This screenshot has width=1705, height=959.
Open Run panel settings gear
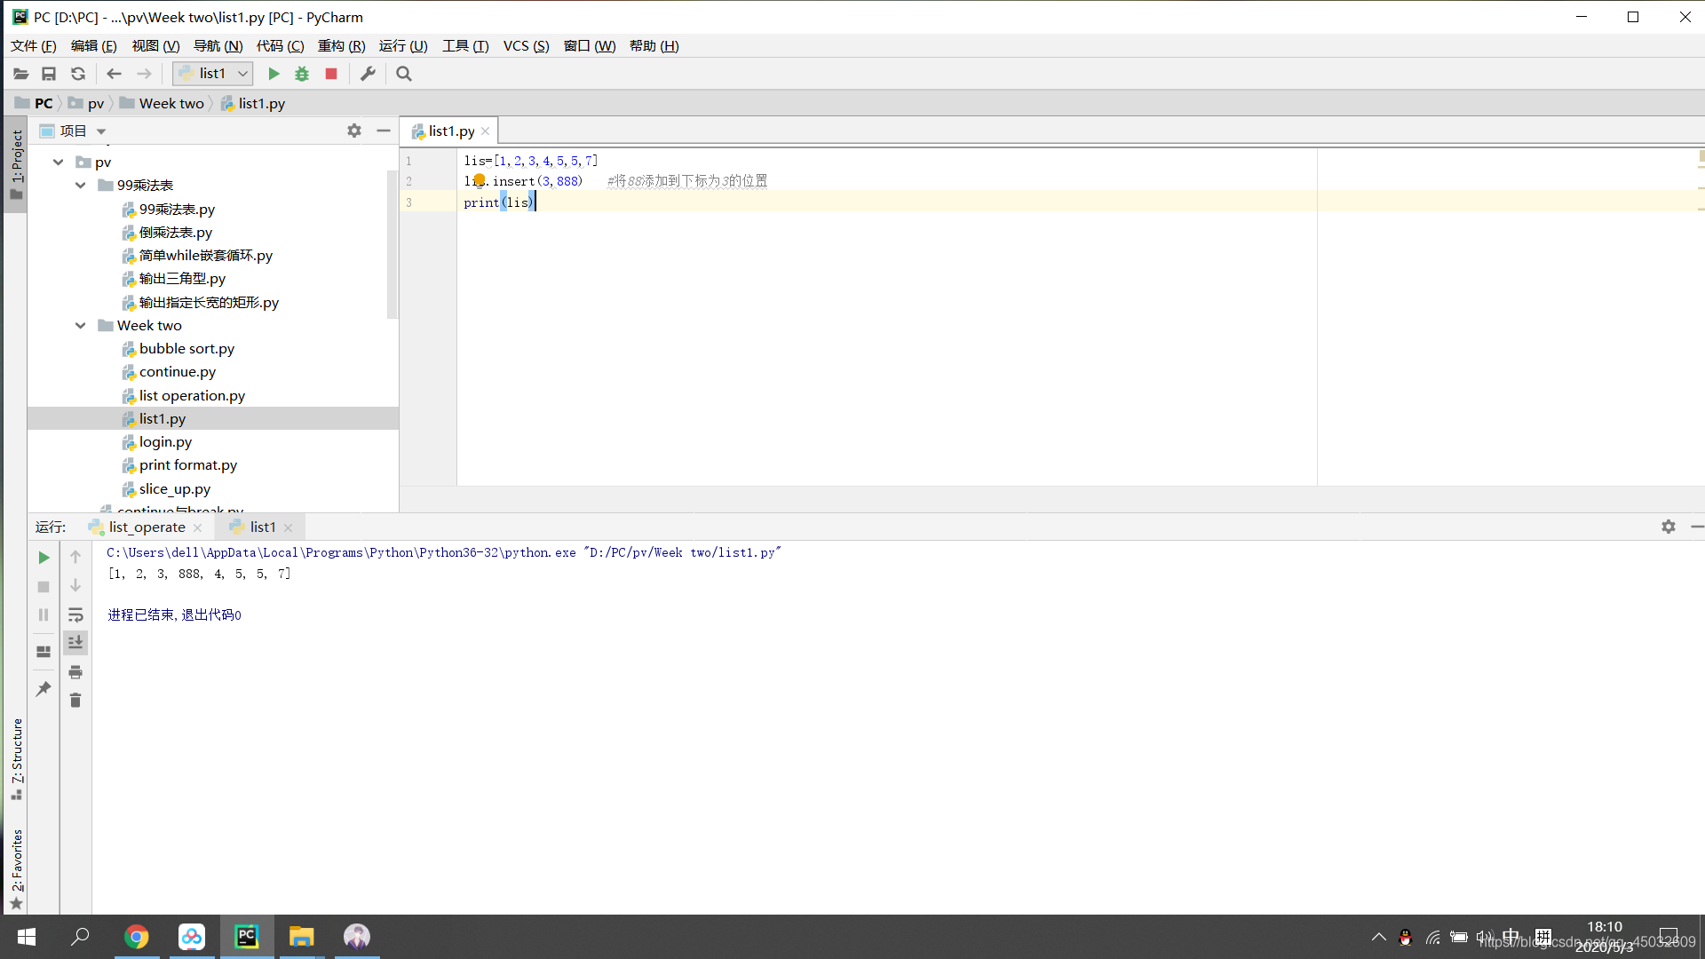pyautogui.click(x=1669, y=527)
